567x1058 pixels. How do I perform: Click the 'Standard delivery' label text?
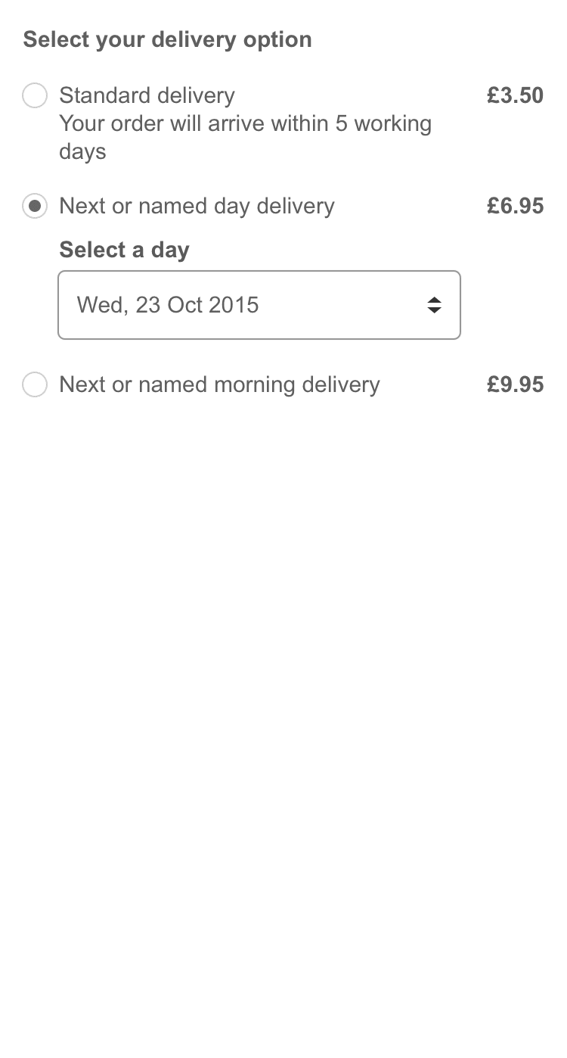pos(147,96)
